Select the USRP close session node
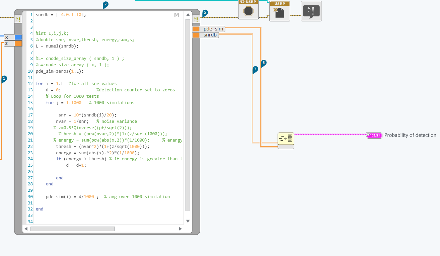 tap(280, 11)
